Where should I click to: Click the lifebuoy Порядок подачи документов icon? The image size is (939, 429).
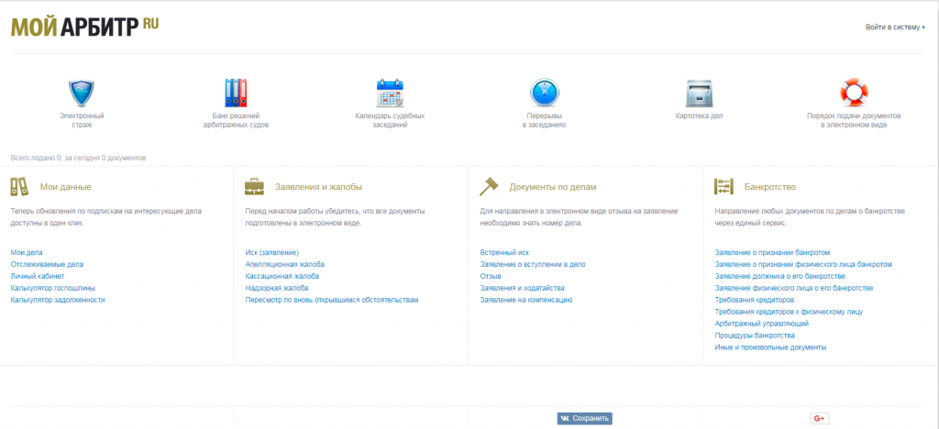pyautogui.click(x=854, y=93)
